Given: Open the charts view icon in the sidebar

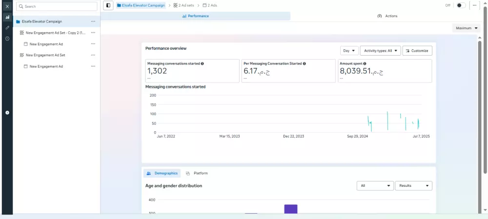Looking at the screenshot, I should click(x=7, y=17).
